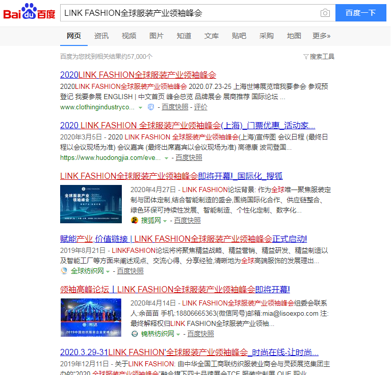Open the 活动家 门票优惠 result title
Image resolution: width=391 pixels, height=375 pixels.
188,125
